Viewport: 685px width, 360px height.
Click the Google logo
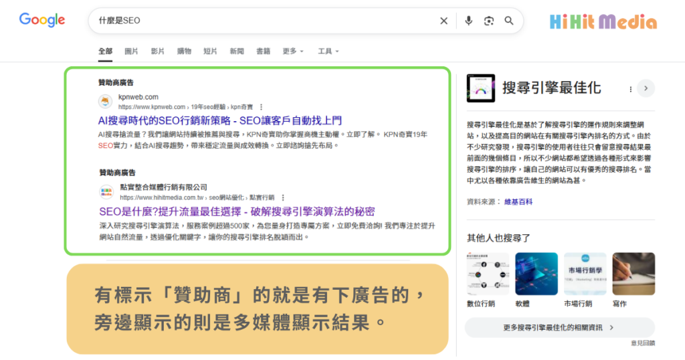tap(42, 20)
